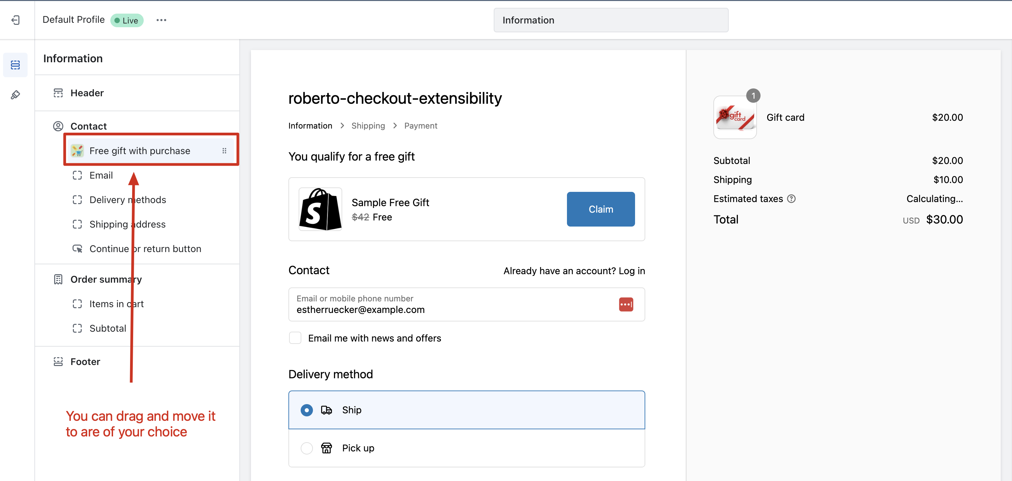Click the exit editor icon
The height and width of the screenshot is (481, 1012).
[x=16, y=20]
